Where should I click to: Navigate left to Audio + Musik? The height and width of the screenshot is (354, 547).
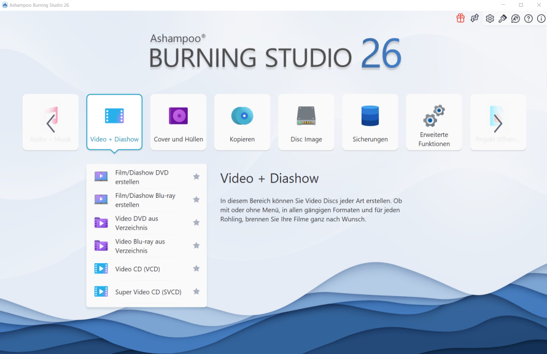pyautogui.click(x=50, y=121)
